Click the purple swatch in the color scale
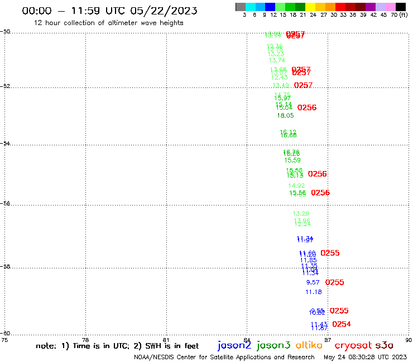 (371, 7)
